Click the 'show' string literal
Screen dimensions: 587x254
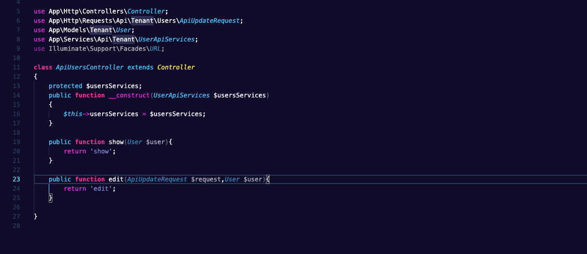(x=101, y=151)
